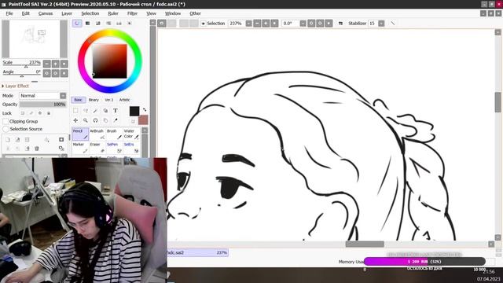Click the pink background color swatch
Screen dimensions: 503x283
tap(143, 120)
